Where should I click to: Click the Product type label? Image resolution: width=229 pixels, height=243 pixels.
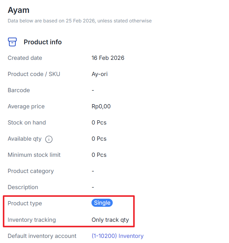tap(25, 203)
